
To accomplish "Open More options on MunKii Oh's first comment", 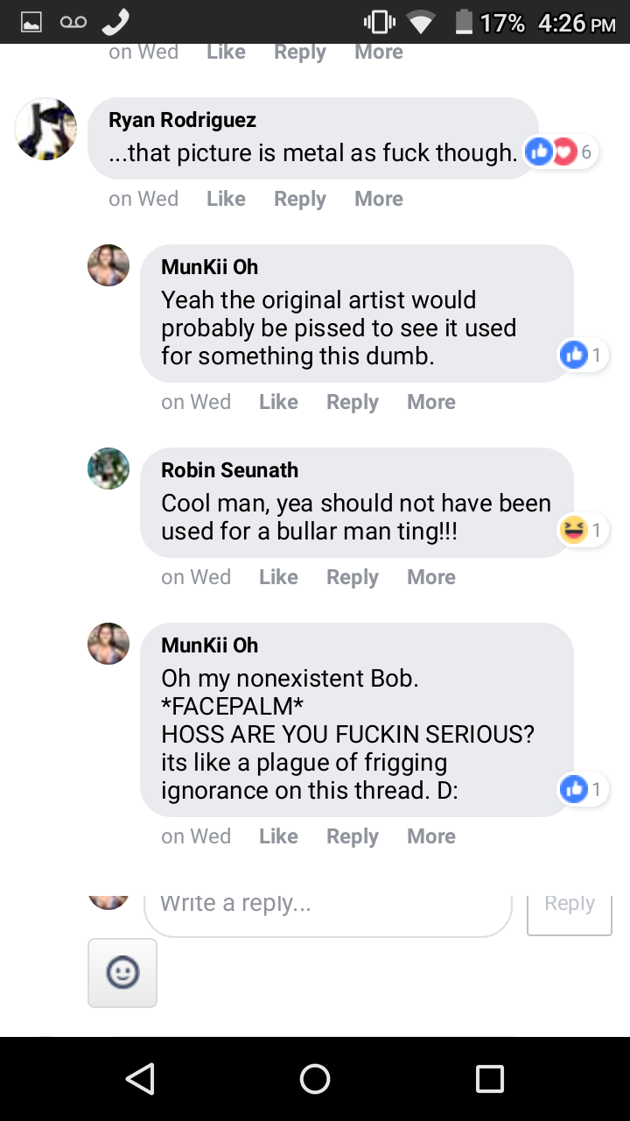I will (430, 401).
